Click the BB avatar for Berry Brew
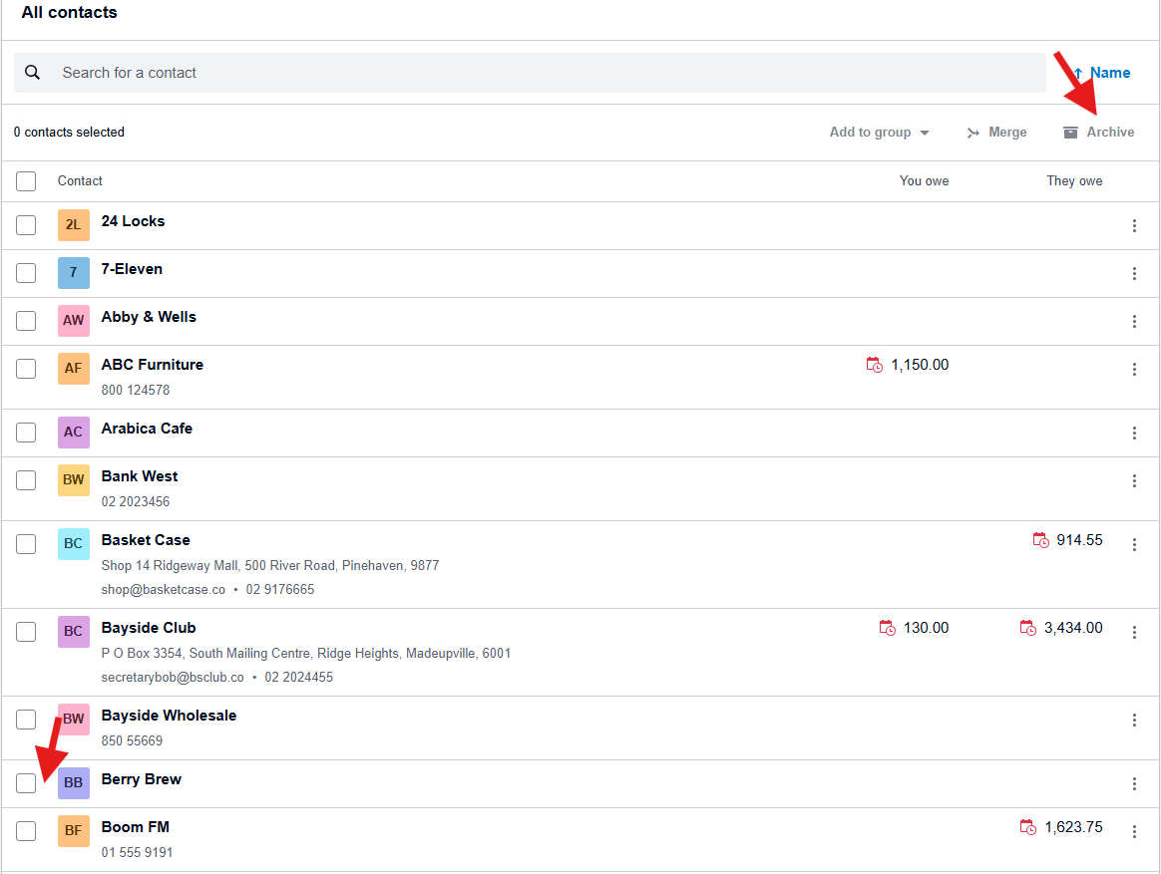1161x874 pixels. coord(73,783)
